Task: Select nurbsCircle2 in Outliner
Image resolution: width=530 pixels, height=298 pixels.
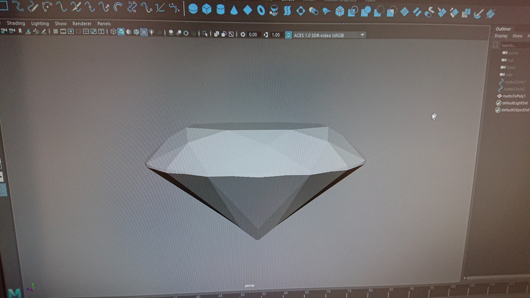Action: click(514, 89)
